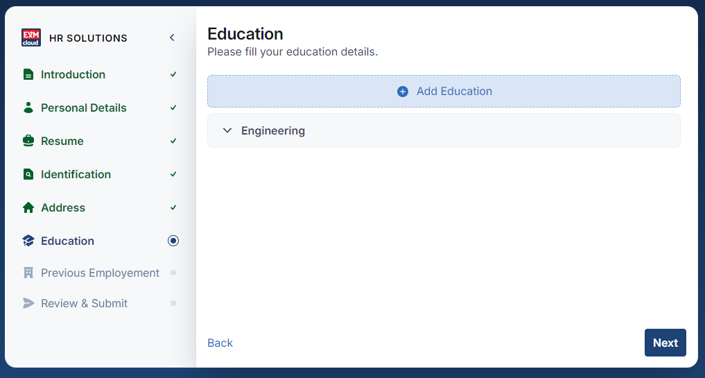Open the Previous Employement step
Screen dimensions: 705x378
(x=100, y=273)
